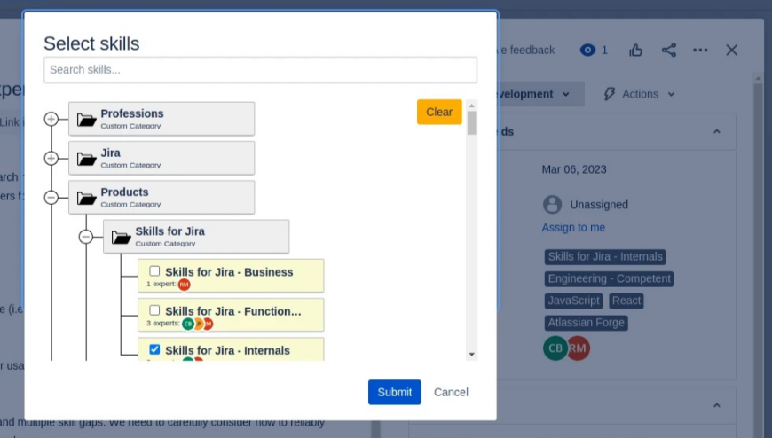Collapse the Skills for Jira subcategory
This screenshot has height=438, width=772.
(86, 237)
